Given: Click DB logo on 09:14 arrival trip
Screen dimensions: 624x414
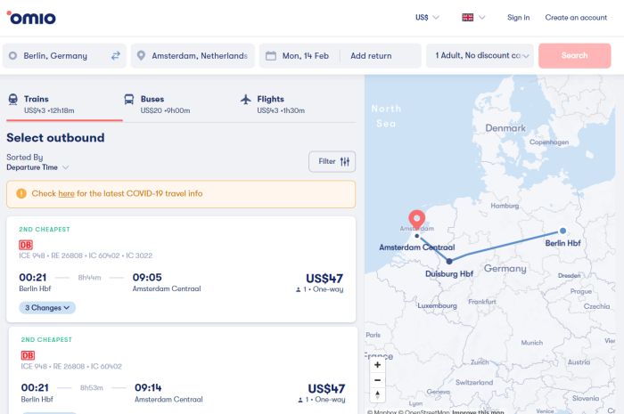Looking at the screenshot, I should pos(28,355).
